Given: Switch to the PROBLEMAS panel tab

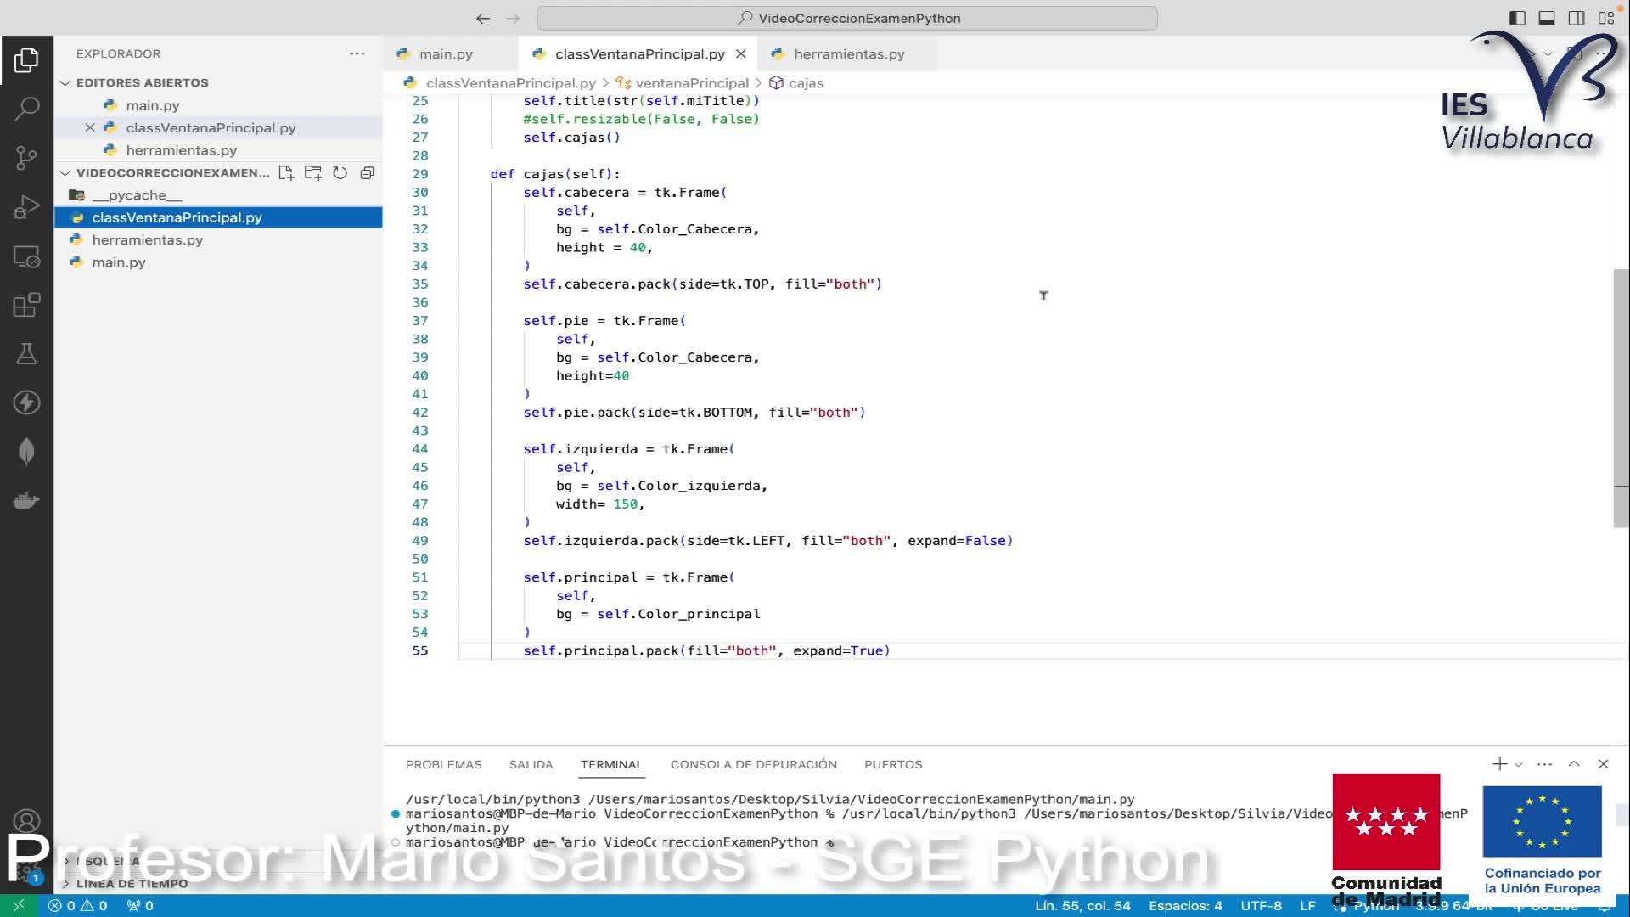Looking at the screenshot, I should 443,764.
